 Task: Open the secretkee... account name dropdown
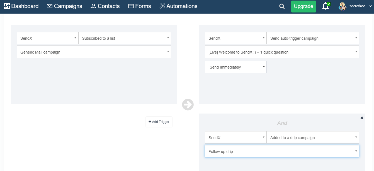point(361,6)
